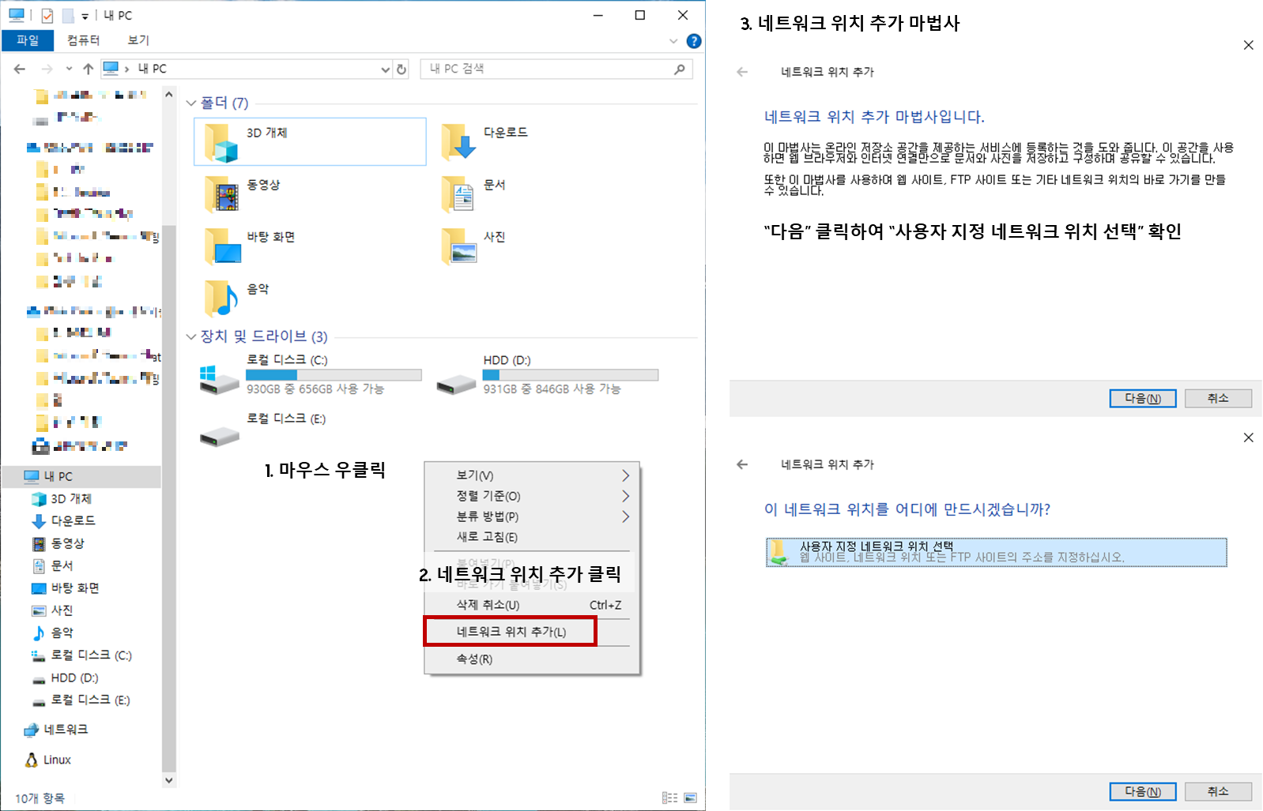This screenshot has height=811, width=1263.
Task: Open the 파일 ribbon tab
Action: (x=28, y=40)
